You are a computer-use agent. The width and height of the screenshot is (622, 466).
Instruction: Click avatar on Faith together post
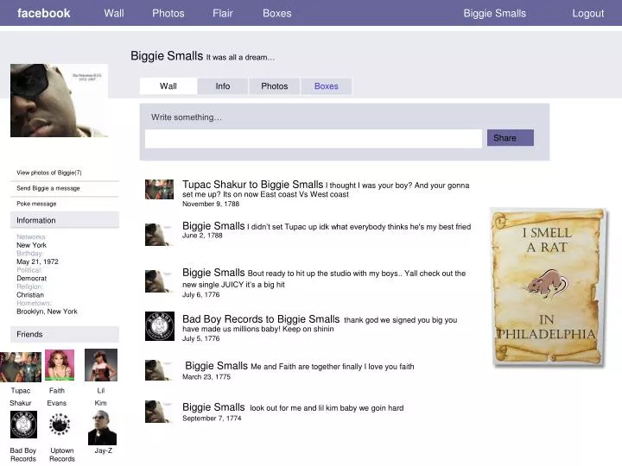tap(159, 370)
